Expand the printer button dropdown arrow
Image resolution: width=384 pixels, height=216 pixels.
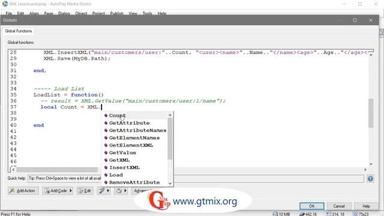(x=125, y=191)
